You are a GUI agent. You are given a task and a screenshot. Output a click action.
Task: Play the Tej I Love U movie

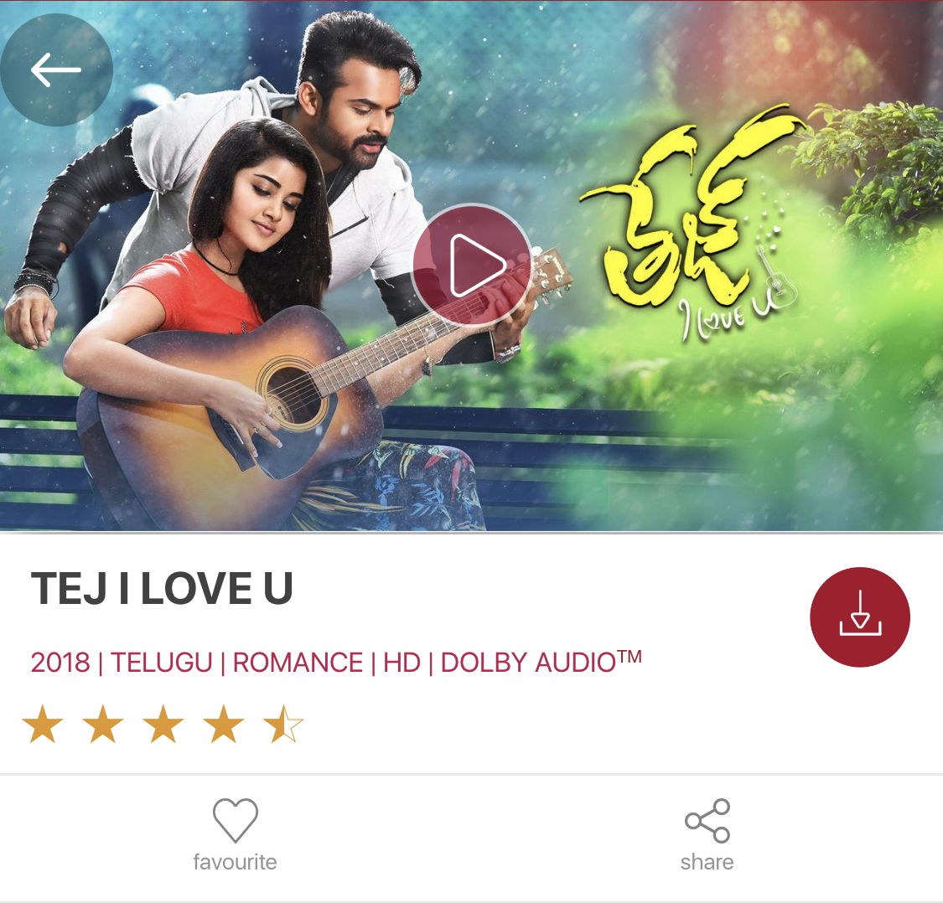click(472, 266)
